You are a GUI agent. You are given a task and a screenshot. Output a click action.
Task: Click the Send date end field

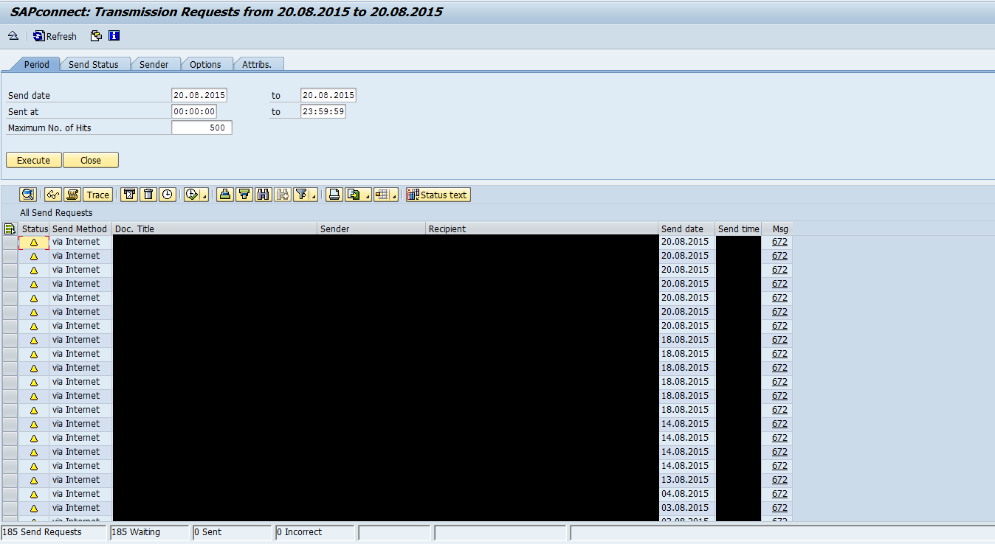coord(328,95)
